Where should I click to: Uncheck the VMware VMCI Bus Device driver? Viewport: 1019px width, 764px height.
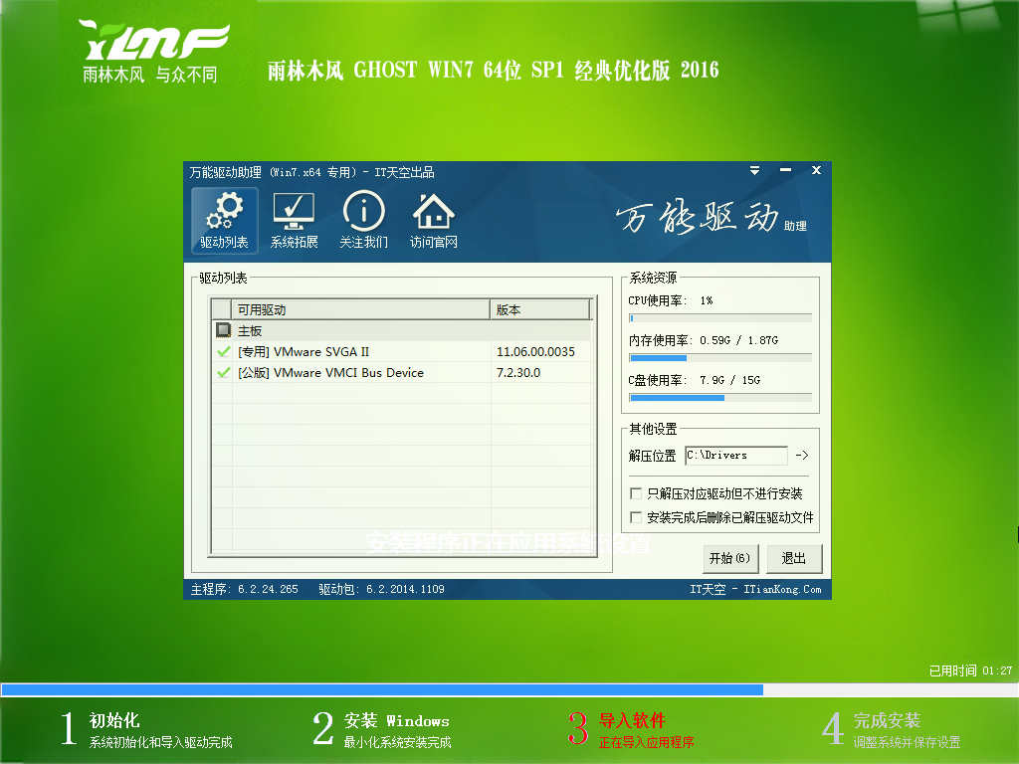click(x=224, y=372)
